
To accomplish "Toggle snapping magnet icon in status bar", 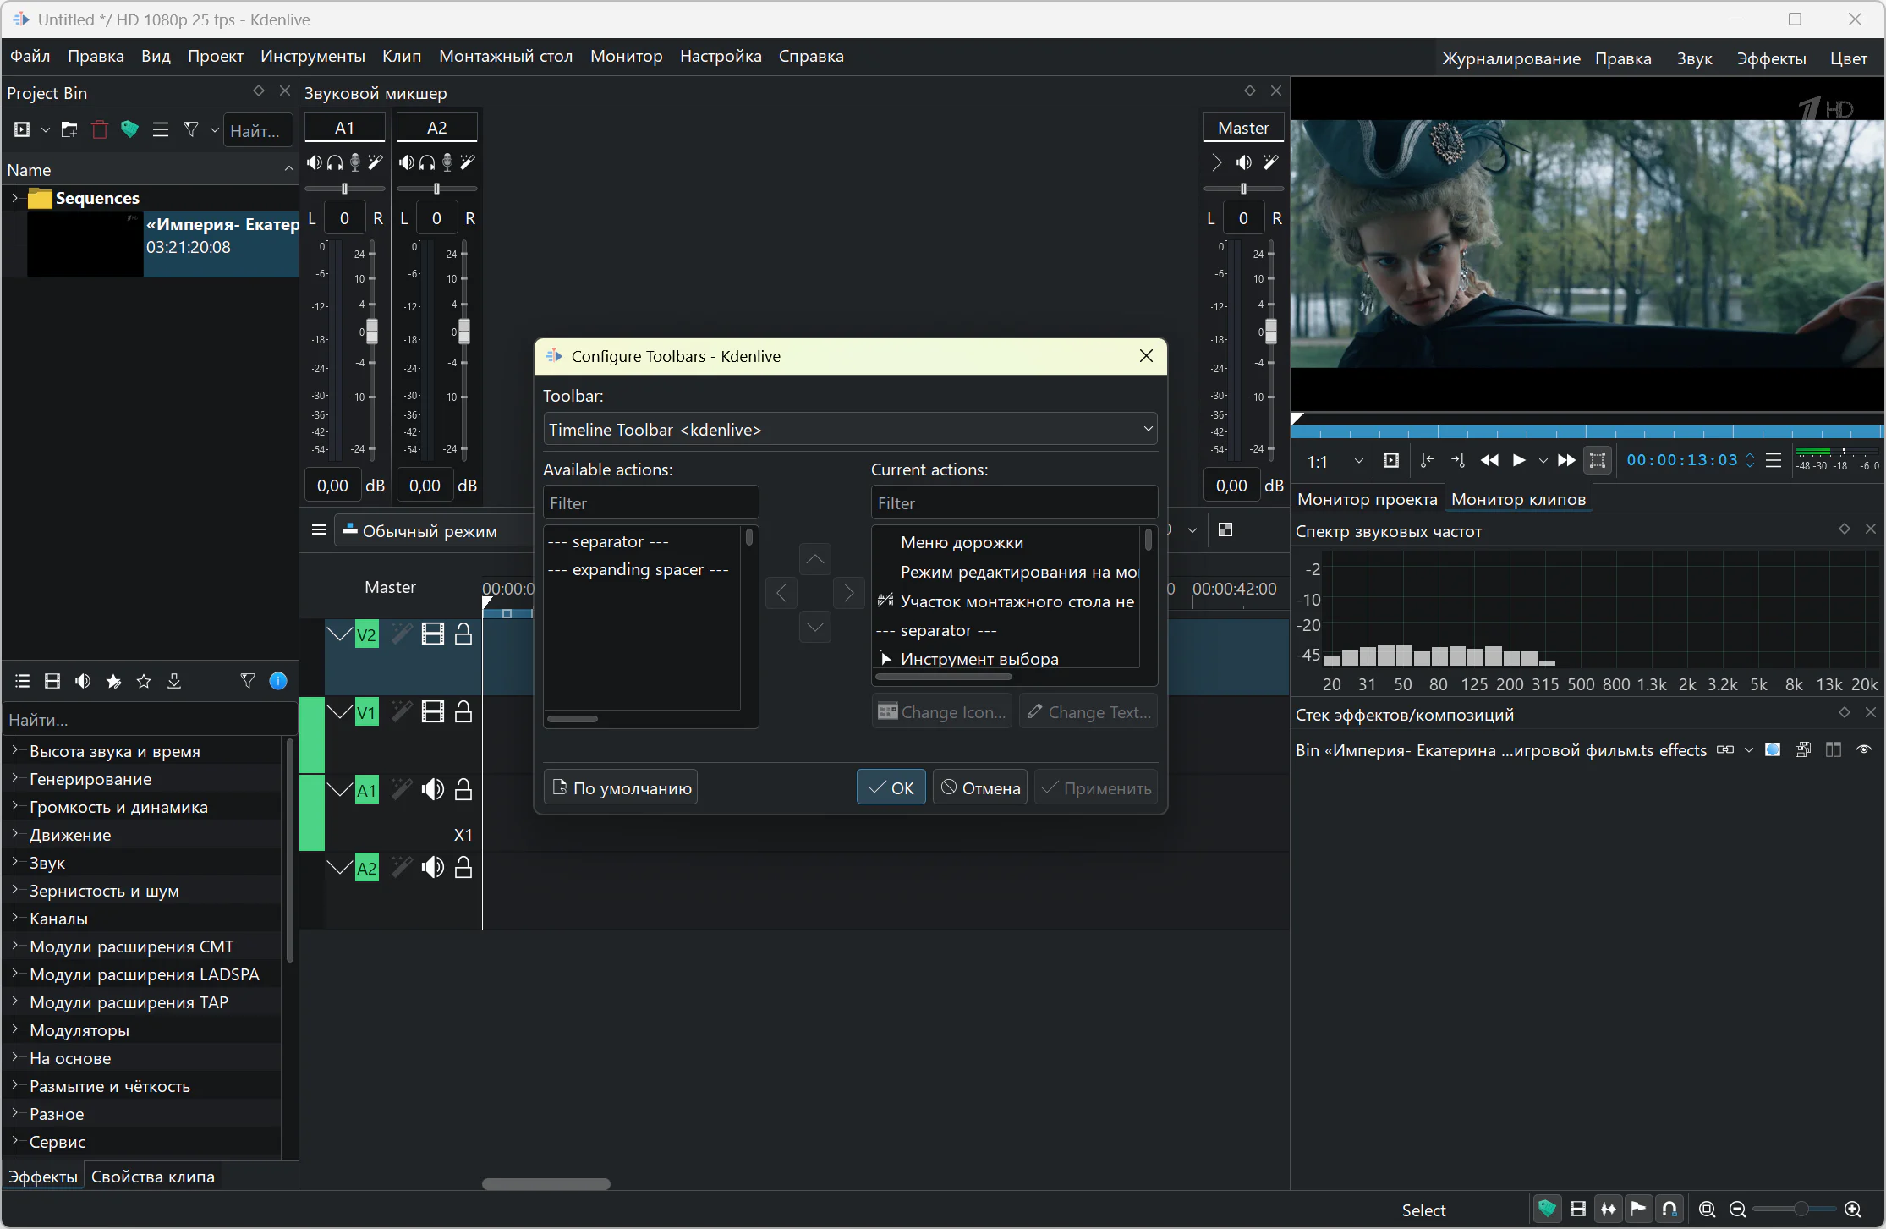I will pos(1669,1210).
